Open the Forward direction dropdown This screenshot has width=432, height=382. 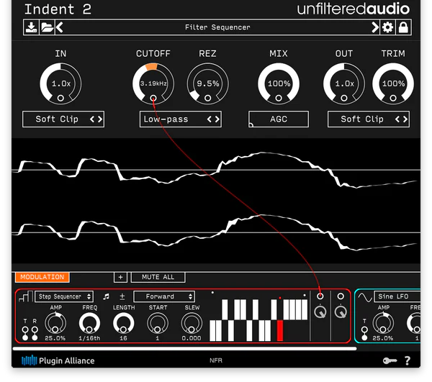[164, 296]
